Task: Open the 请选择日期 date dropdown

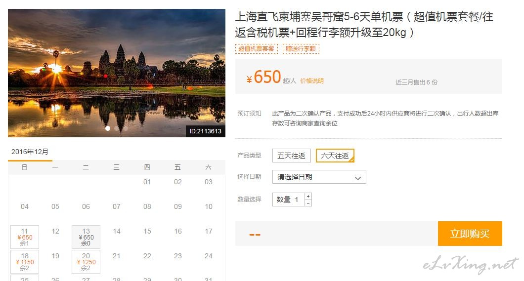Action: [319, 177]
